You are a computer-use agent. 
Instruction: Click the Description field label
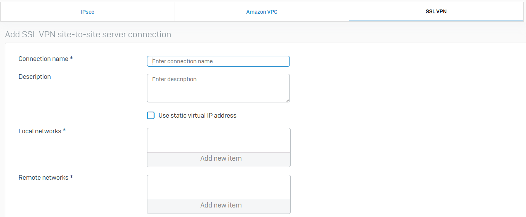tap(35, 77)
